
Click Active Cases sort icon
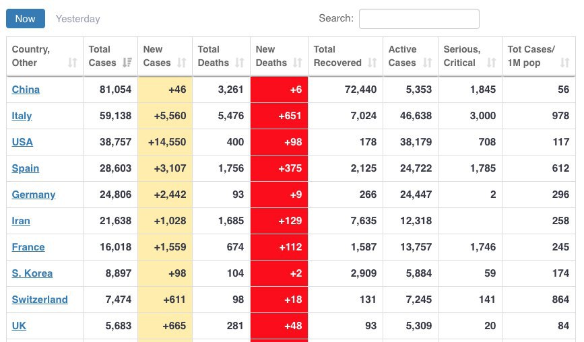tap(428, 63)
